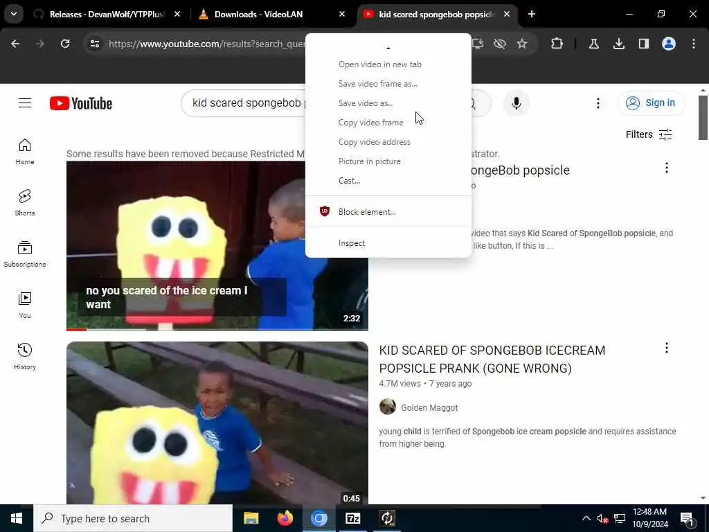Choose Open video in new tab
This screenshot has height=532, width=709.
388,64
